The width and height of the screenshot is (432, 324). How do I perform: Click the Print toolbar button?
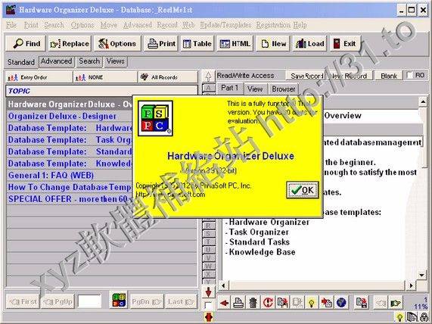click(161, 44)
